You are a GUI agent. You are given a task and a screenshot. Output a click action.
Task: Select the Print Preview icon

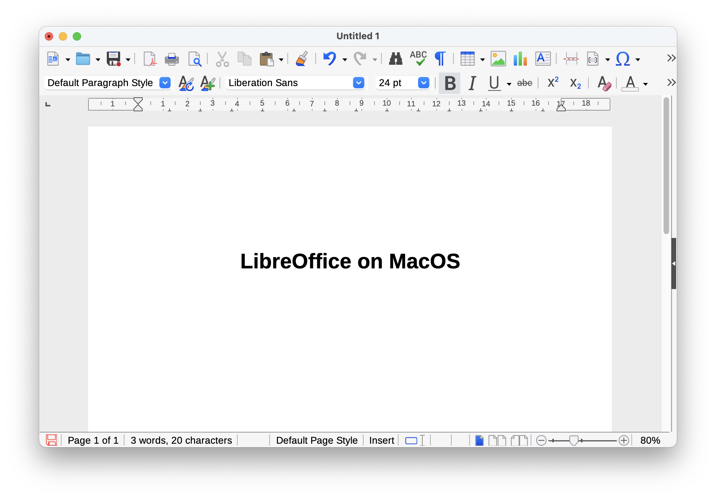tap(195, 58)
